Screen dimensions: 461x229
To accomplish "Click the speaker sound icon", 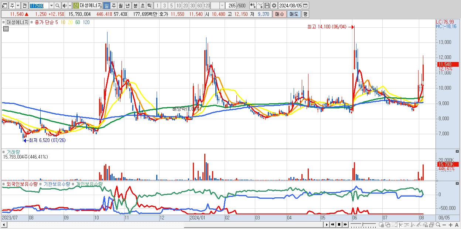I will 65,6.
